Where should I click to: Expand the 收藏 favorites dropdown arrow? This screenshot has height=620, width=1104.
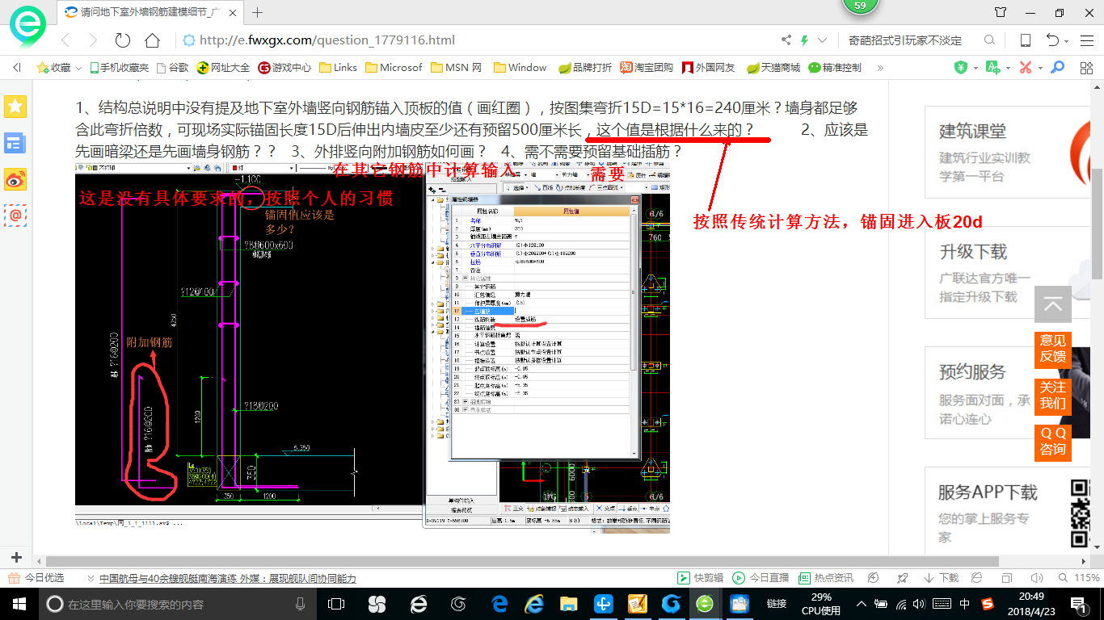coord(78,68)
